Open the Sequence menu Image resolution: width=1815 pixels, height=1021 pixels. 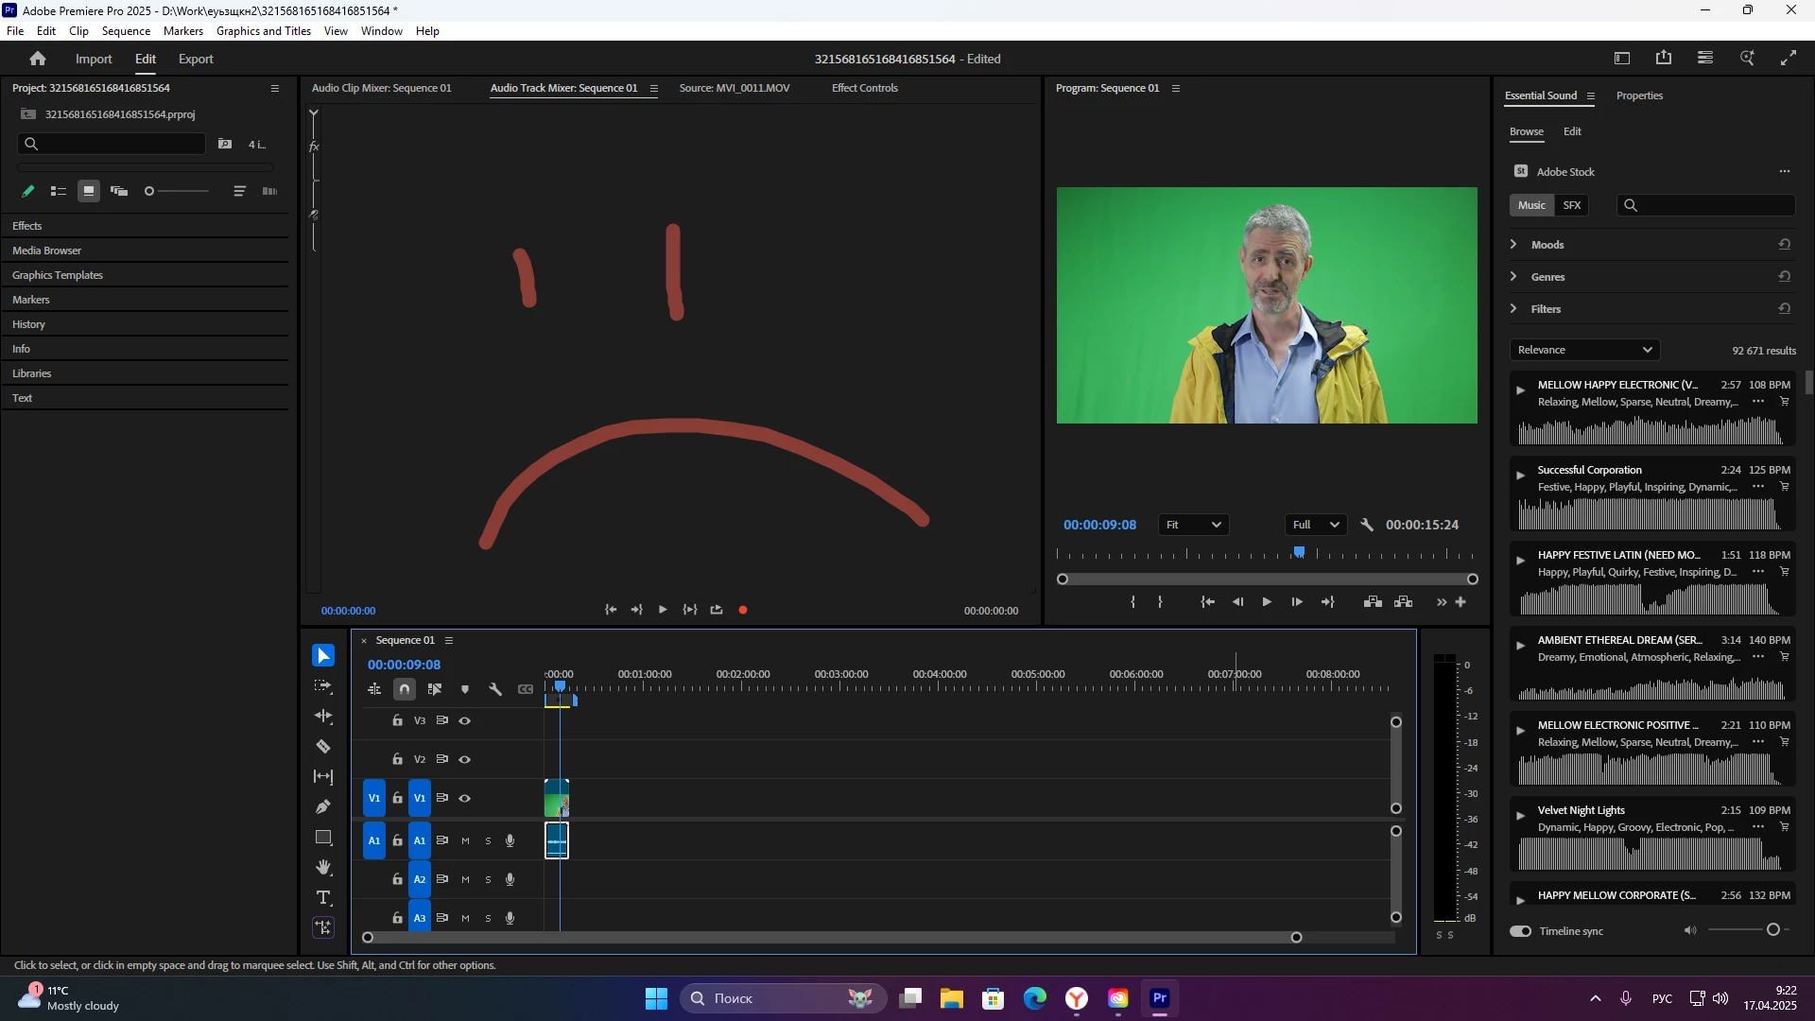[x=126, y=31]
